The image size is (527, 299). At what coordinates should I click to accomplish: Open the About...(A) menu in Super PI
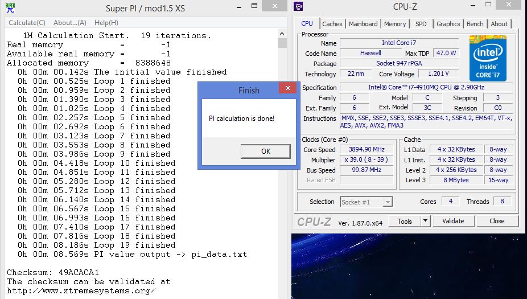(x=70, y=23)
